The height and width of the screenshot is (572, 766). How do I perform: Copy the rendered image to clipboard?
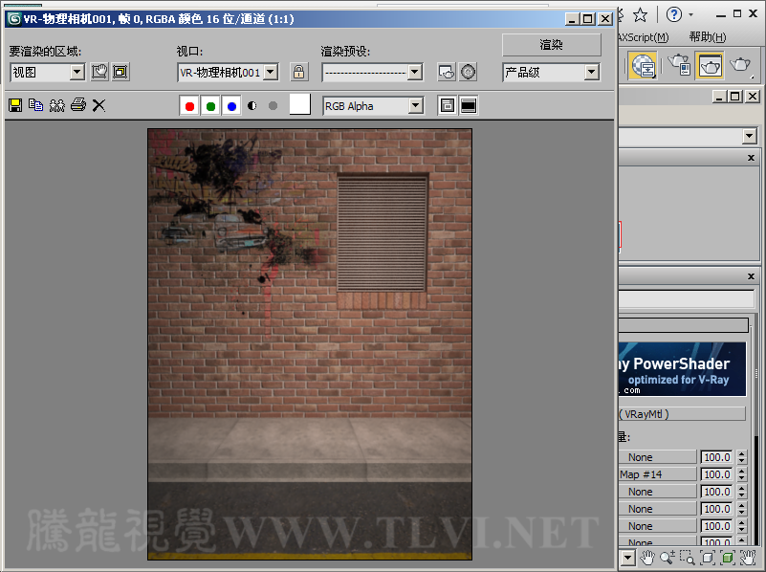pyautogui.click(x=36, y=105)
